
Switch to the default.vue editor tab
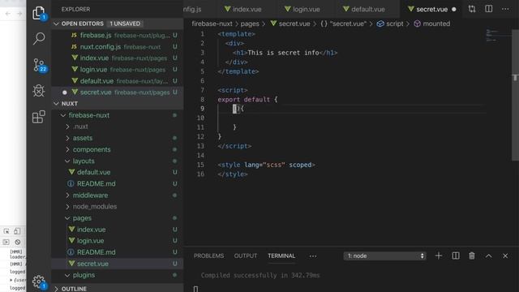click(x=364, y=9)
